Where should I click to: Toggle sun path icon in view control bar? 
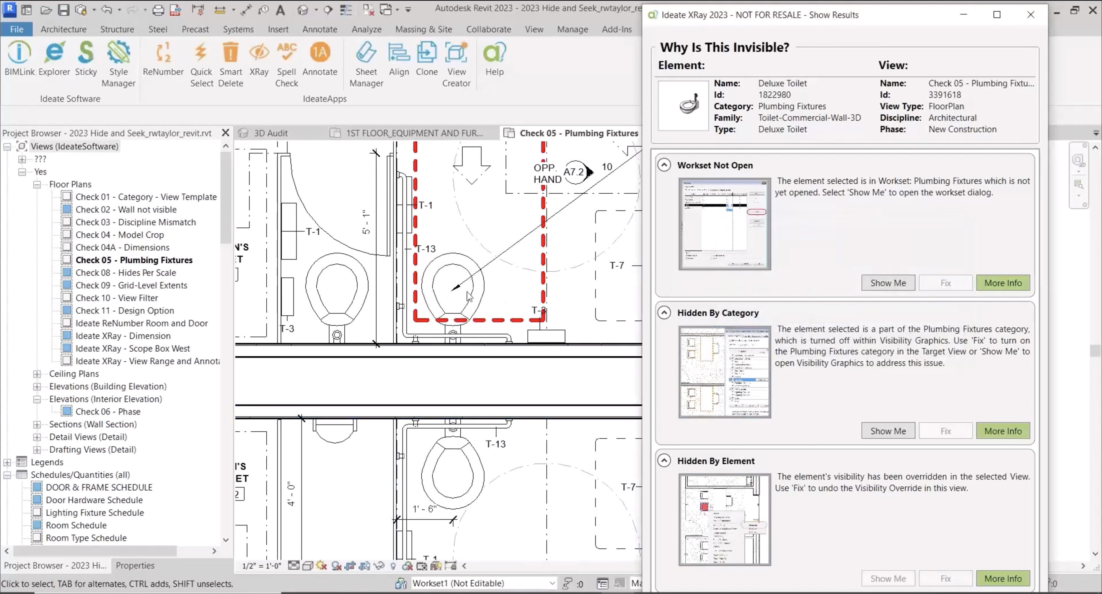[321, 566]
